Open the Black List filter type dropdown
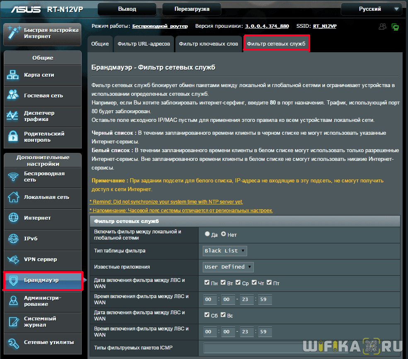 click(x=225, y=251)
